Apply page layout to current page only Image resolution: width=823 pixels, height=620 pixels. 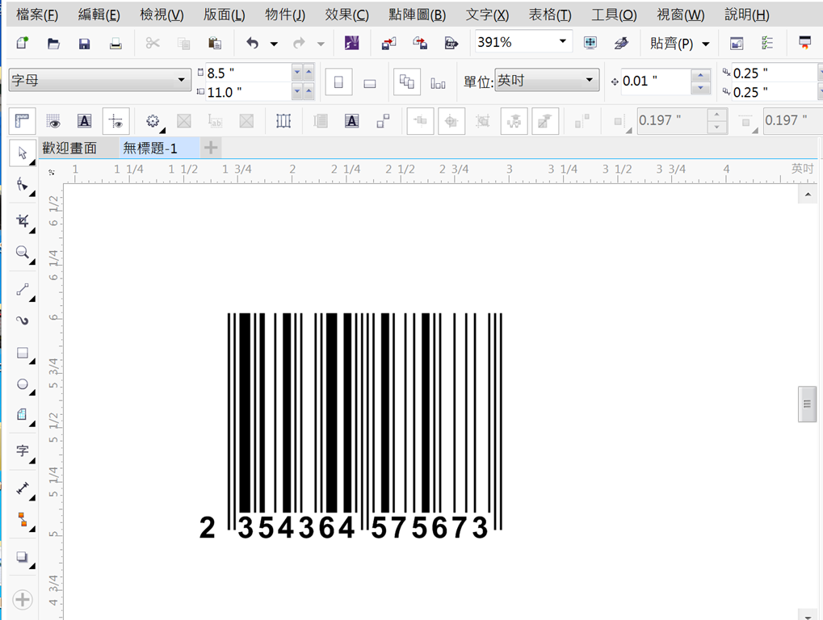tap(438, 82)
